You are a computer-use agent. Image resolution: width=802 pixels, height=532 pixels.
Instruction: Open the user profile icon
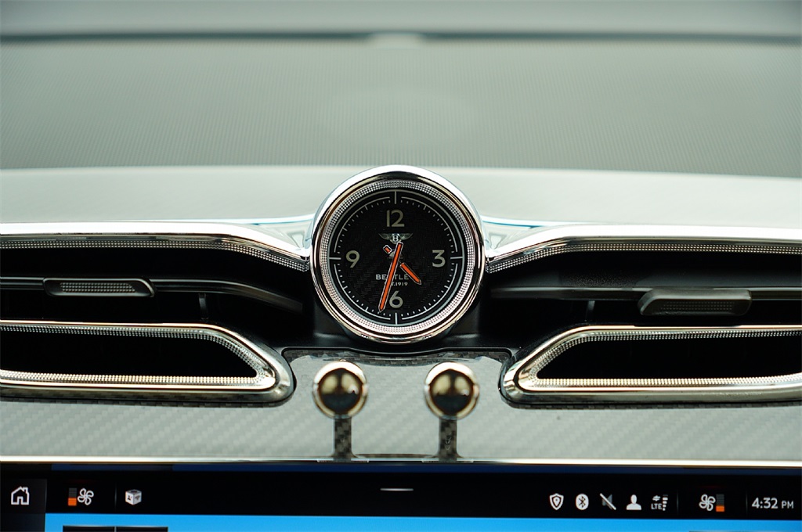[x=634, y=502]
